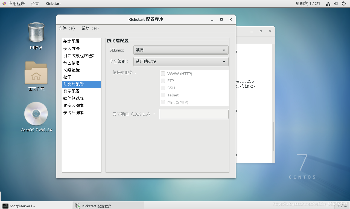The width and height of the screenshot is (350, 209).
Task: Select 防火墙配置 in the sidebar list
Action: (81, 84)
